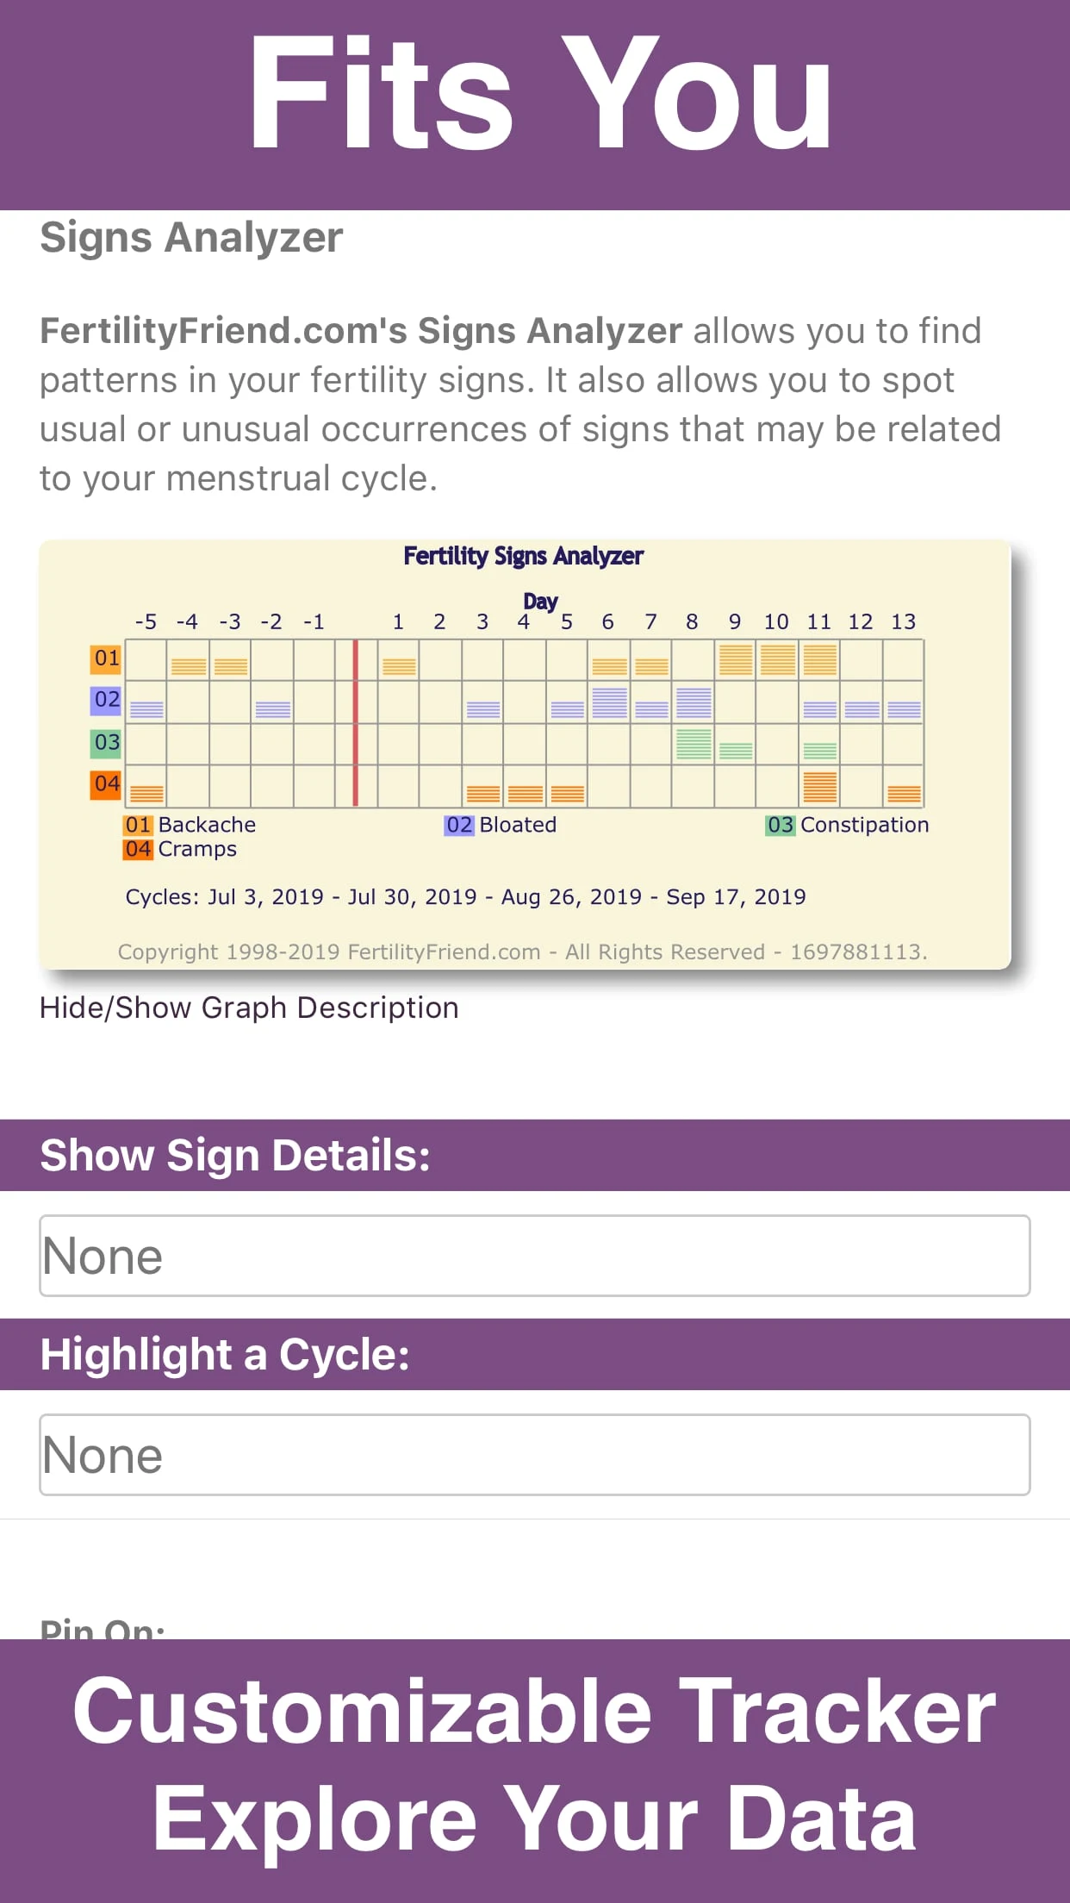Open the Highlight a Cycle dropdown

tap(534, 1455)
